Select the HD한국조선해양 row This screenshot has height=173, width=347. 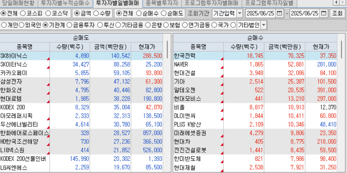coord(81,142)
